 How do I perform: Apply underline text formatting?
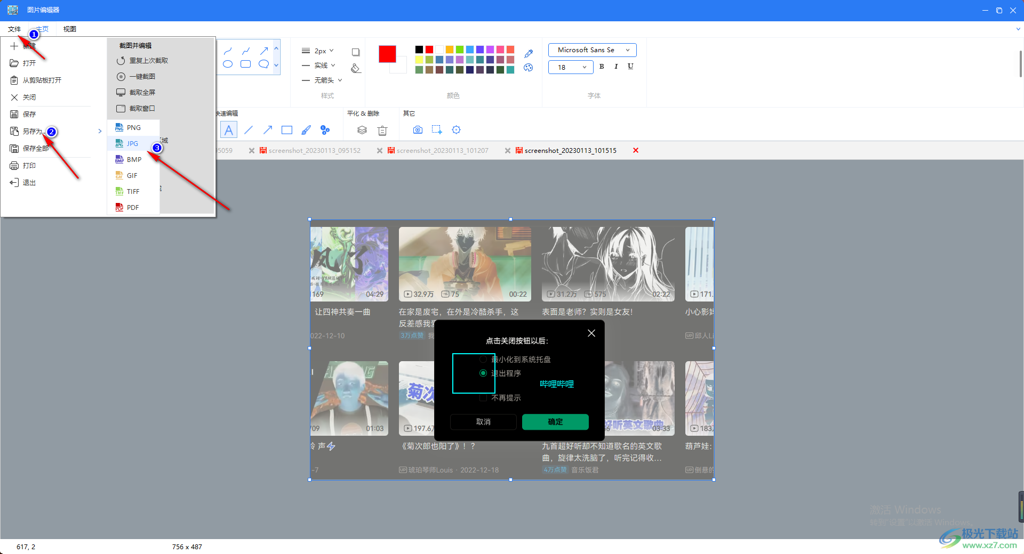630,67
